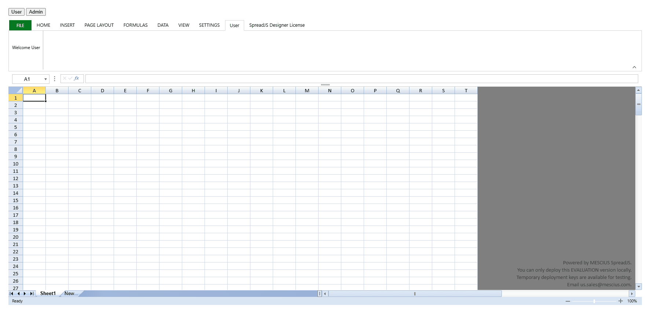Click the Admin button
Screen dimensions: 654x313
coord(36,12)
